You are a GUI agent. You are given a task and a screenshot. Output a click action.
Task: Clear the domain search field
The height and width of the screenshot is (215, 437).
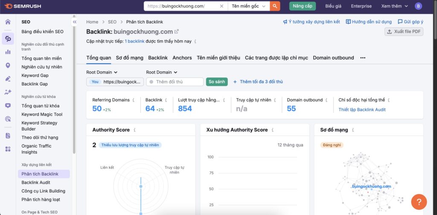[x=221, y=6]
